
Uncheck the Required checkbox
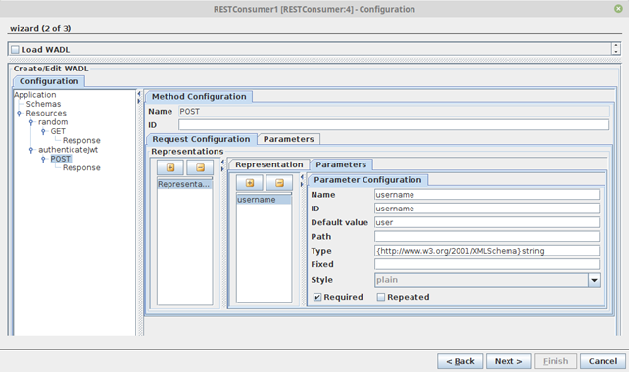(x=317, y=297)
